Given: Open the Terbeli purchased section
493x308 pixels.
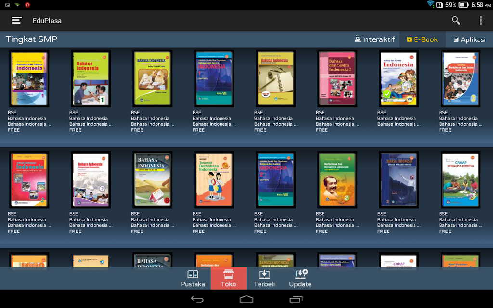Looking at the screenshot, I should coord(264,279).
